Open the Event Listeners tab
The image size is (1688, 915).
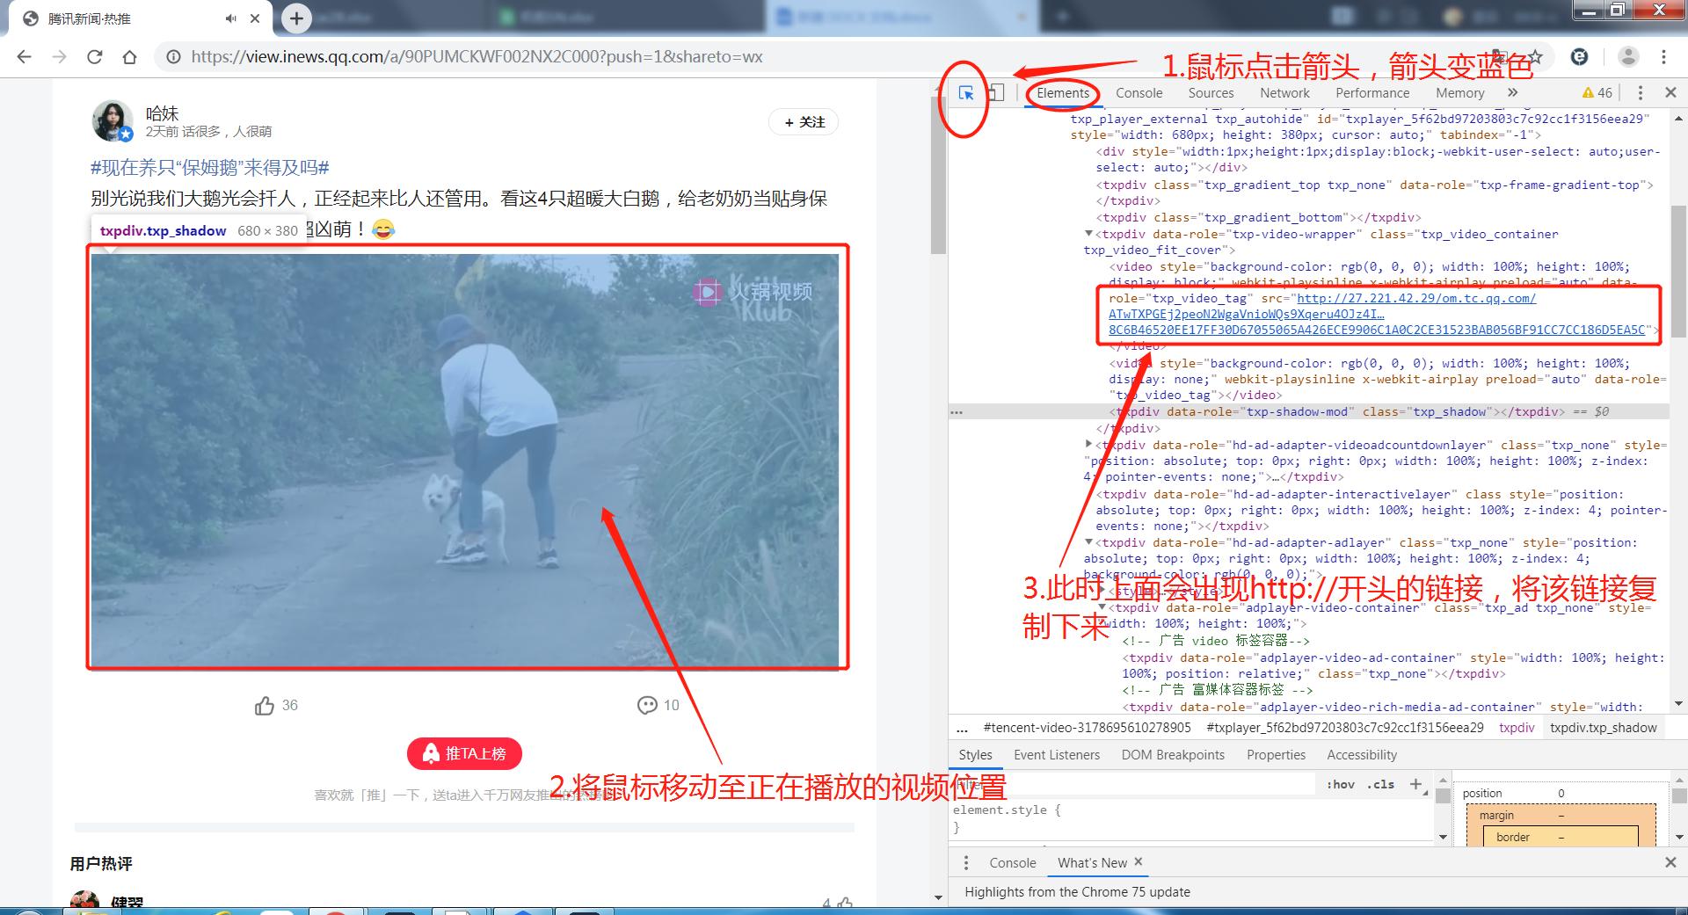(1056, 755)
